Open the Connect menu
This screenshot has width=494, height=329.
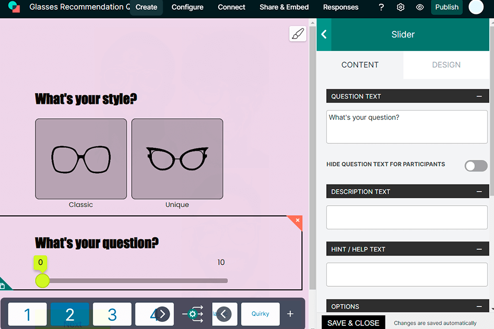232,7
